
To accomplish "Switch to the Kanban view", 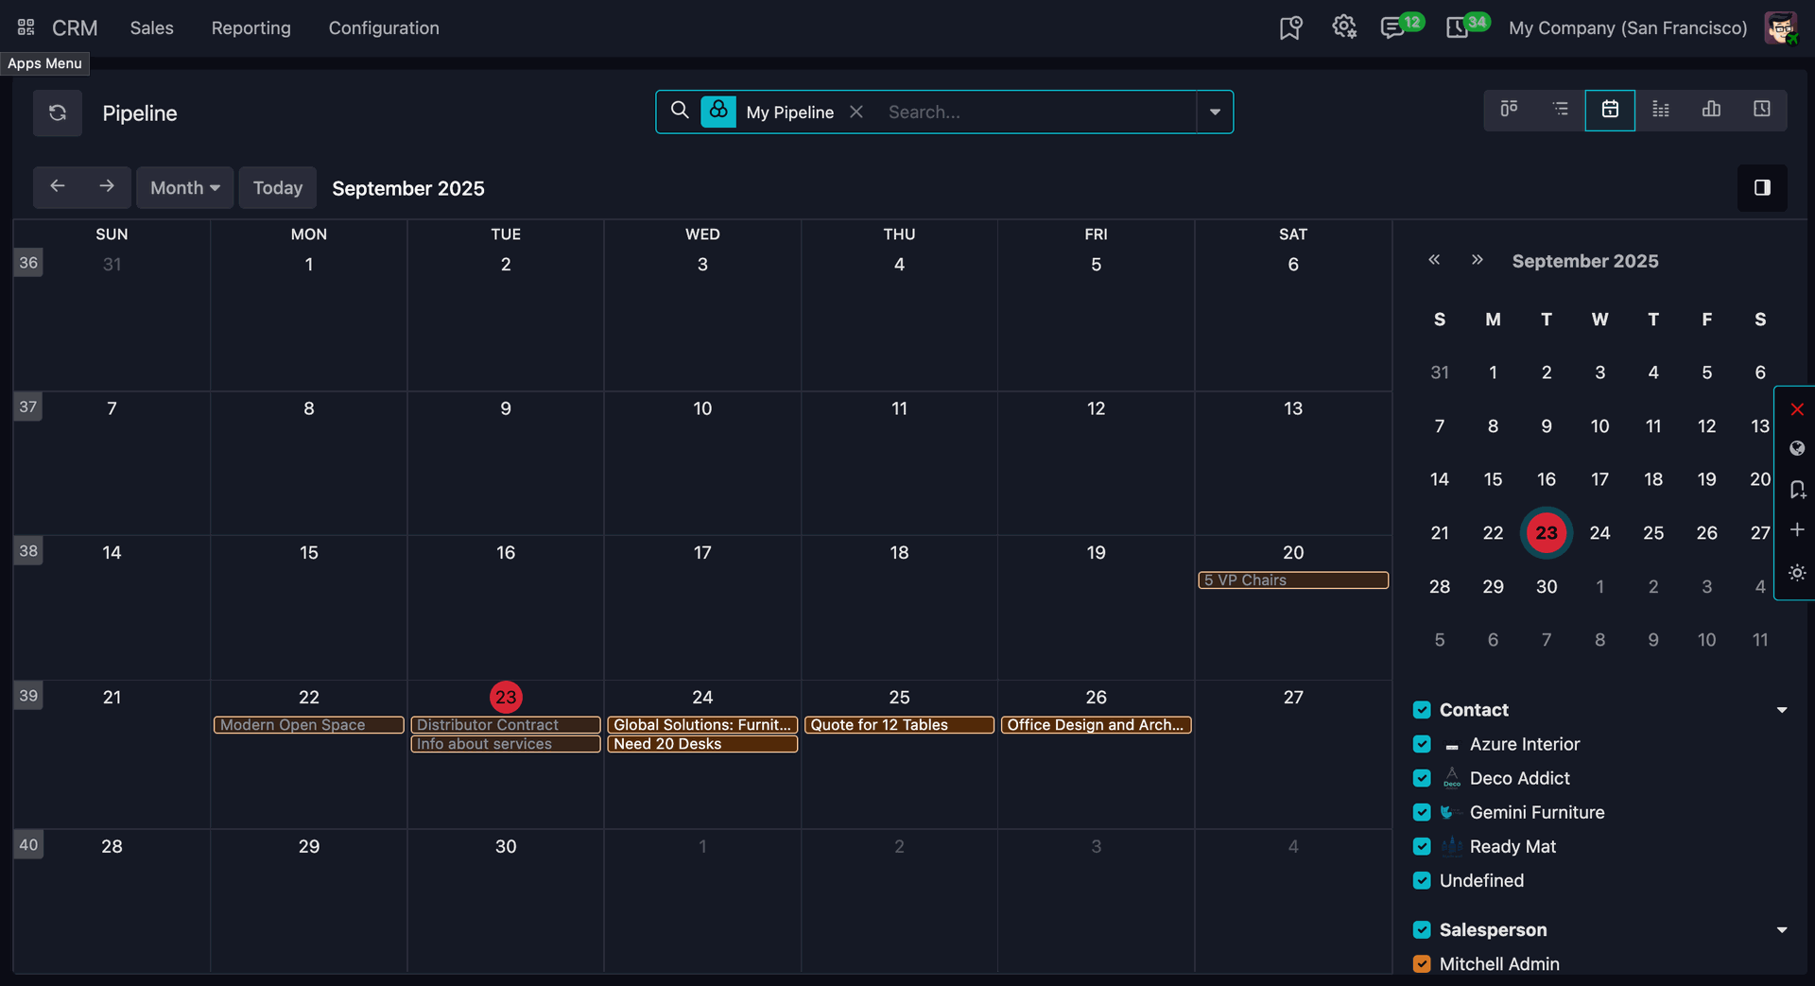I will click(1509, 111).
